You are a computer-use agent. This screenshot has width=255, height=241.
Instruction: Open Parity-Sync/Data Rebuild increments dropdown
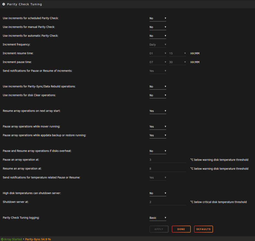pyautogui.click(x=158, y=86)
